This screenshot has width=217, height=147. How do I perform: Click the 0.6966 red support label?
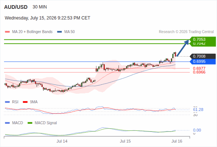coord(199,72)
